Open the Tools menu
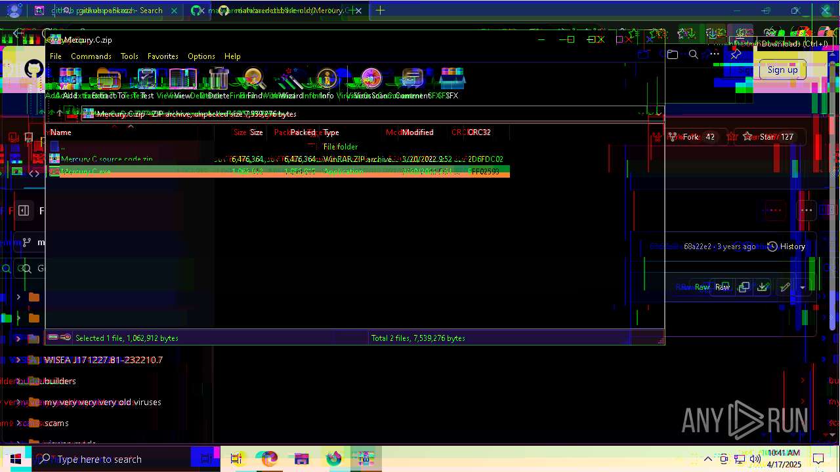This screenshot has width=840, height=472. pos(129,56)
